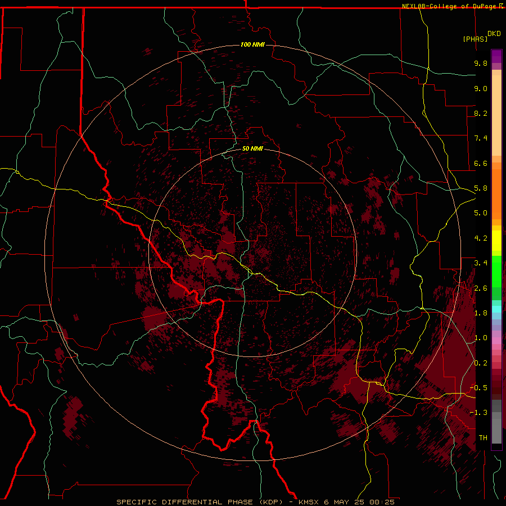506x506 pixels.
Task: Click the 50 NMI range ring label
Action: [252, 148]
